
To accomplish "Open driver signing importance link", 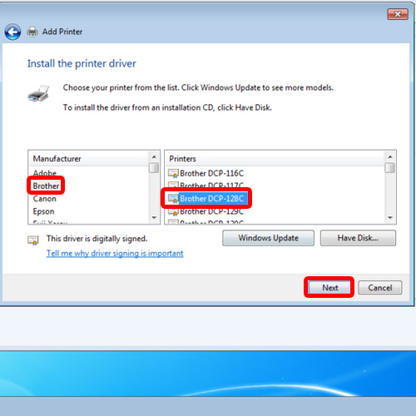I will 115,254.
